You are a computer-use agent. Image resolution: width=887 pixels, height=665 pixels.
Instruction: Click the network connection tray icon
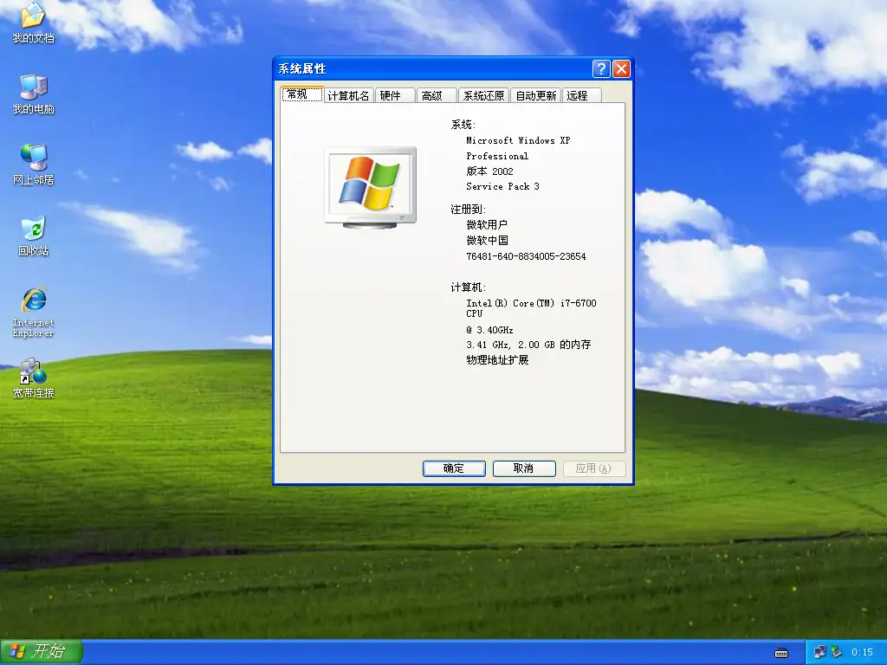(819, 652)
